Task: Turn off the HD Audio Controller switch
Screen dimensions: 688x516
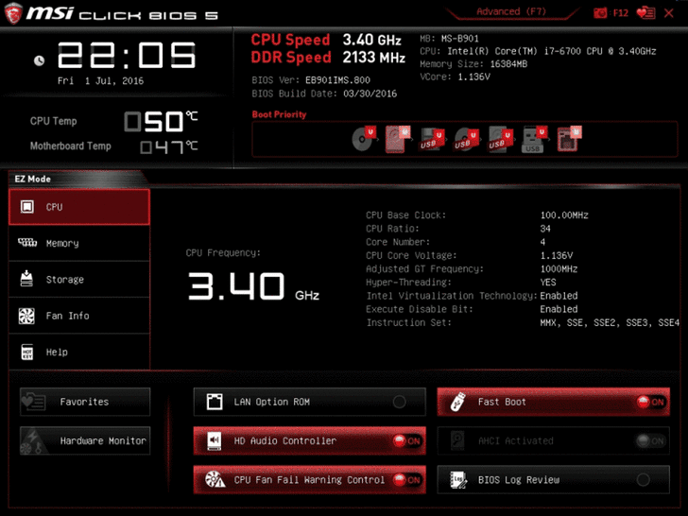Action: [x=407, y=441]
